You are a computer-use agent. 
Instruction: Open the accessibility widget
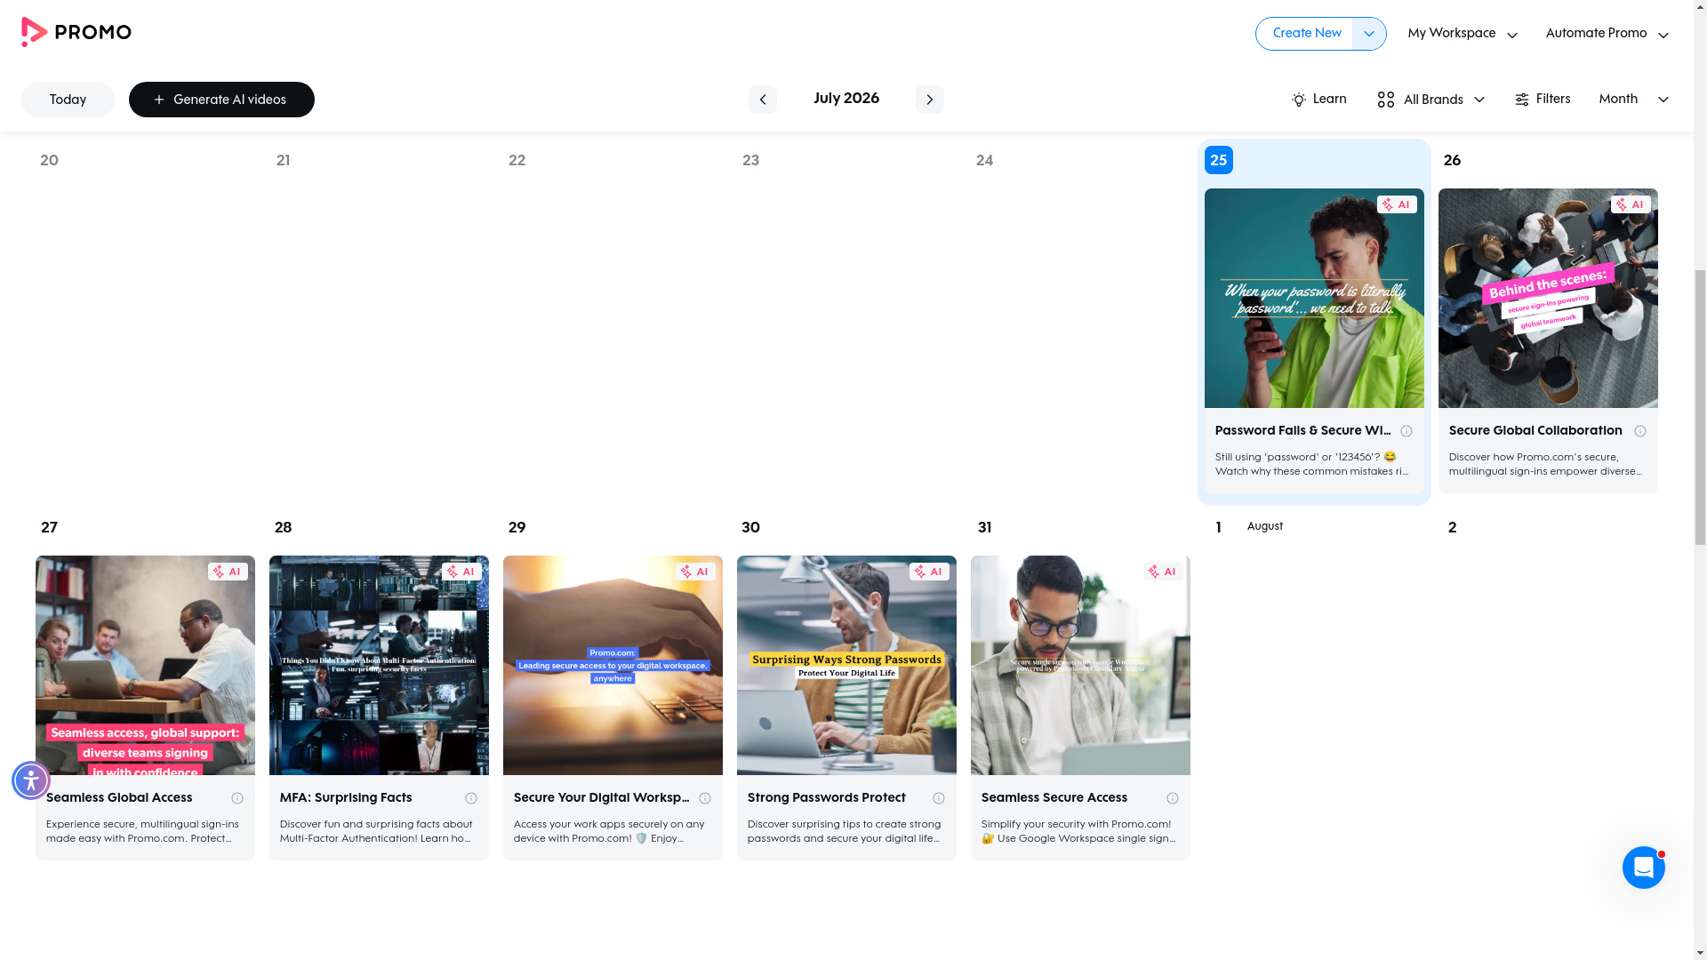31,780
